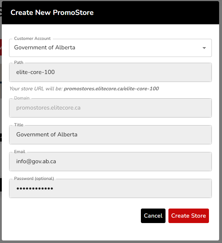This screenshot has width=222, height=243.
Task: Click the 'Path' field label
Action: 18,62
